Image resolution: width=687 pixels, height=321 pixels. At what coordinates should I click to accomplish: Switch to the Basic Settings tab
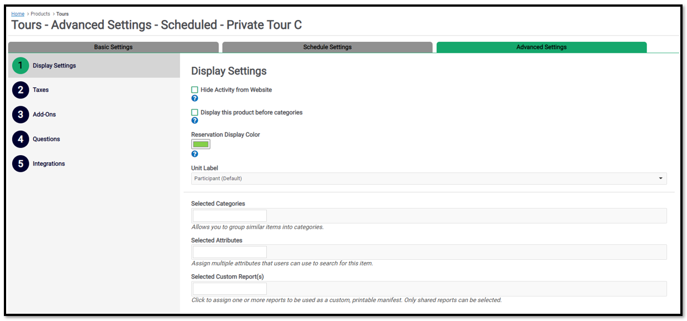pyautogui.click(x=113, y=47)
